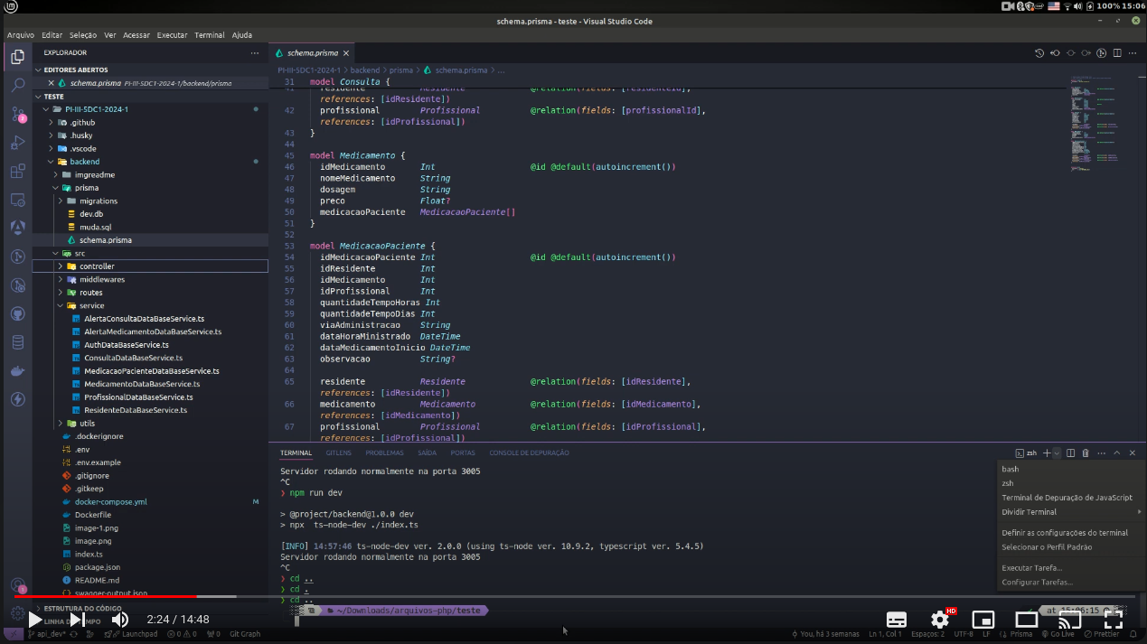Play the YouTube video
Viewport: 1147px width, 644px height.
(x=34, y=620)
